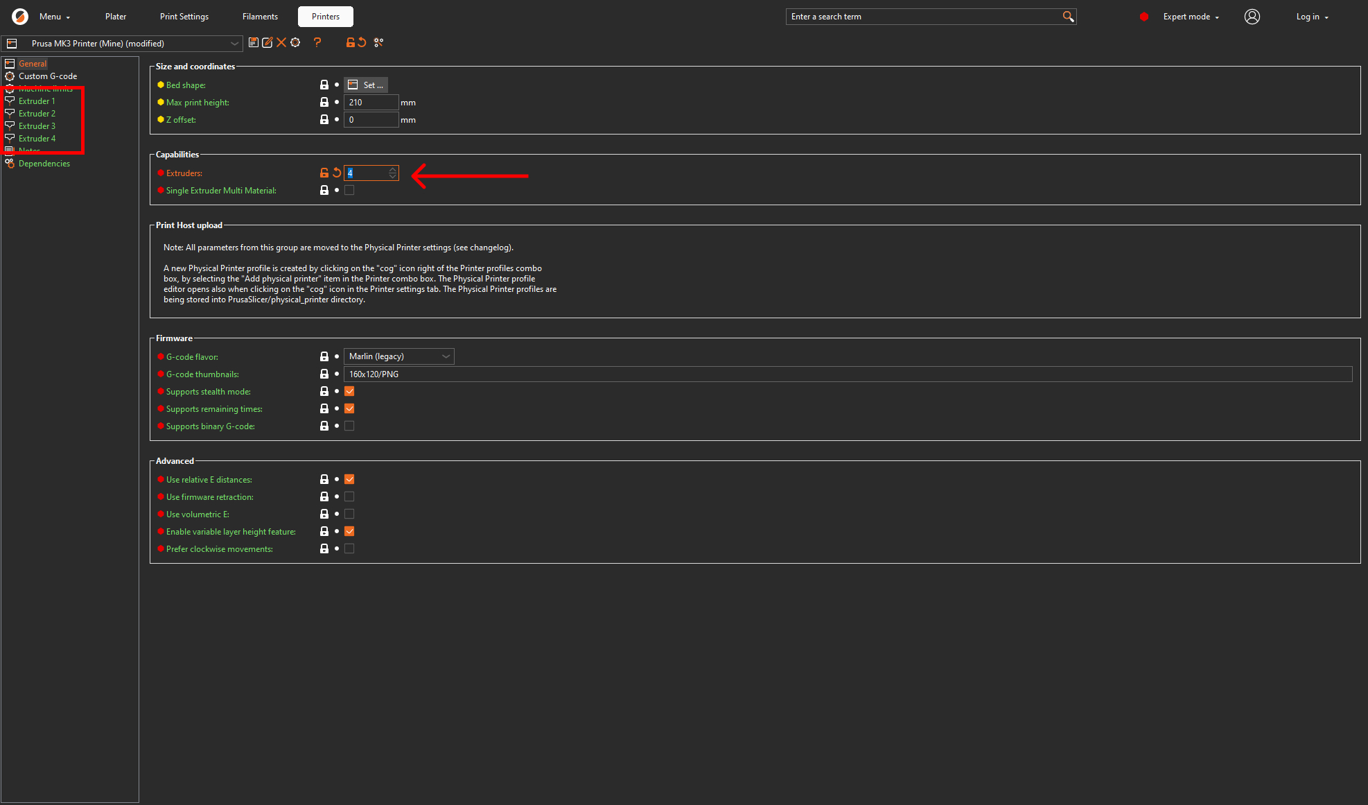The width and height of the screenshot is (1368, 805).
Task: Uncheck Use relative E distances
Action: (x=349, y=479)
